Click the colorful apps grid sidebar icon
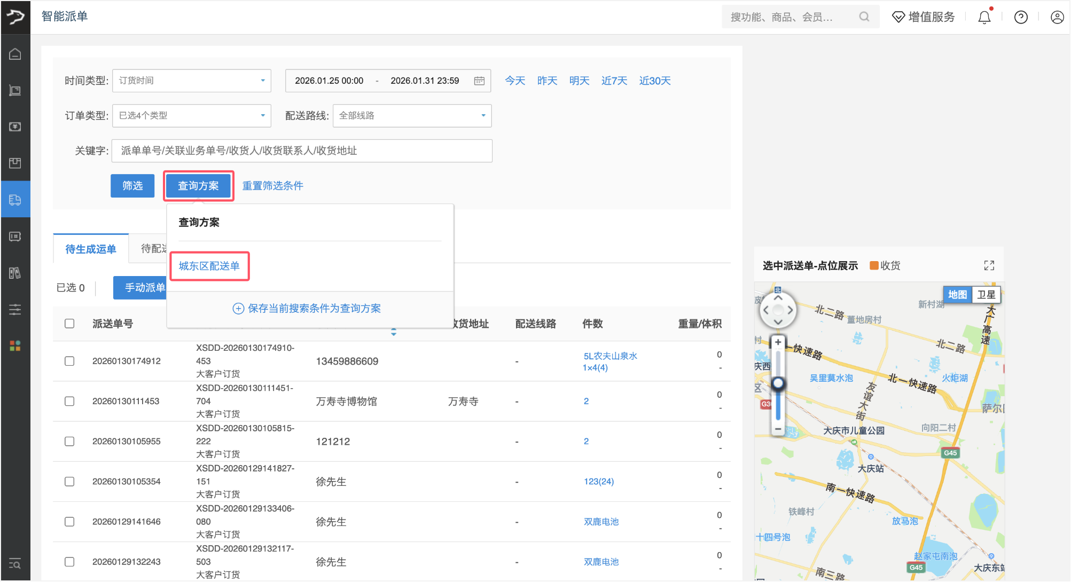 click(x=15, y=346)
